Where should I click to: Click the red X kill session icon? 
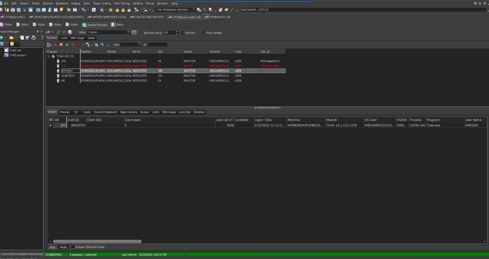55,45
